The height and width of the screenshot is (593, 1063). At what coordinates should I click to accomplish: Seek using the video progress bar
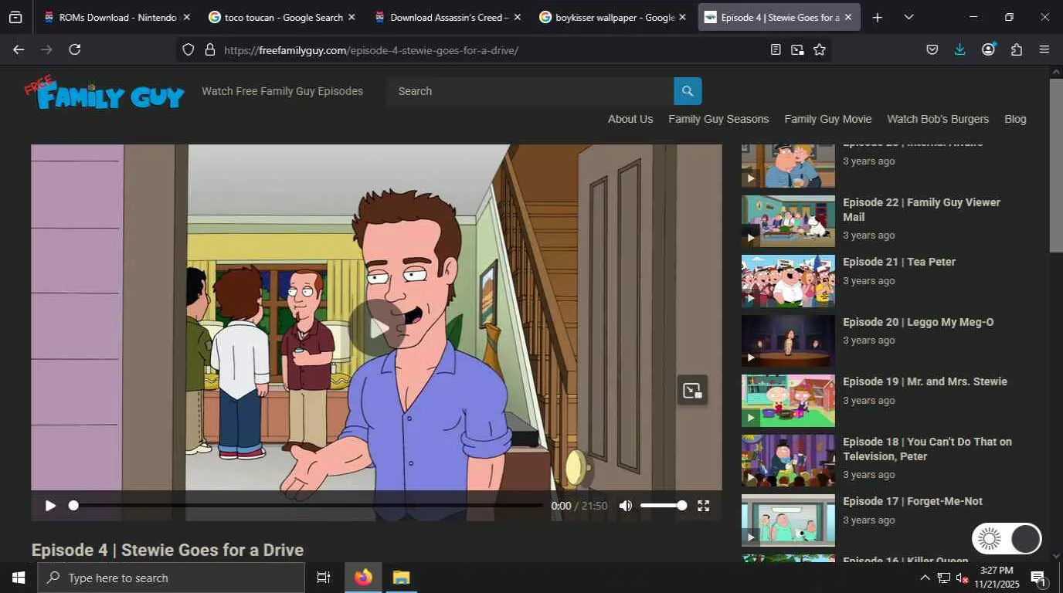click(x=307, y=506)
